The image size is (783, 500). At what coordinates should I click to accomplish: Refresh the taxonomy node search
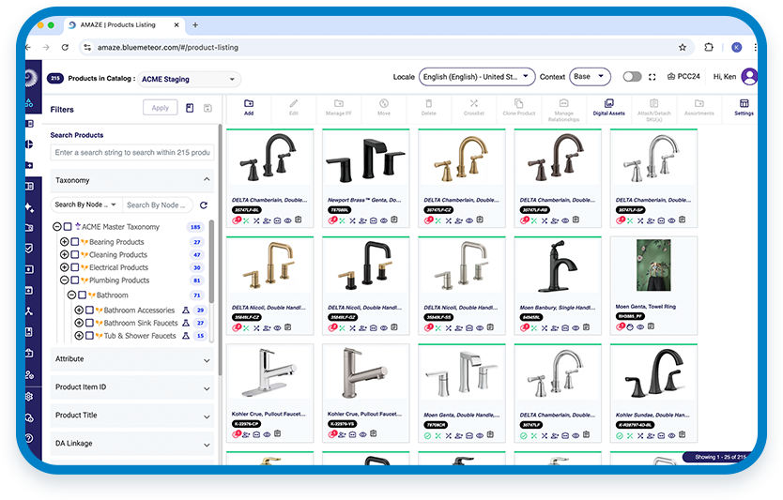coord(203,205)
